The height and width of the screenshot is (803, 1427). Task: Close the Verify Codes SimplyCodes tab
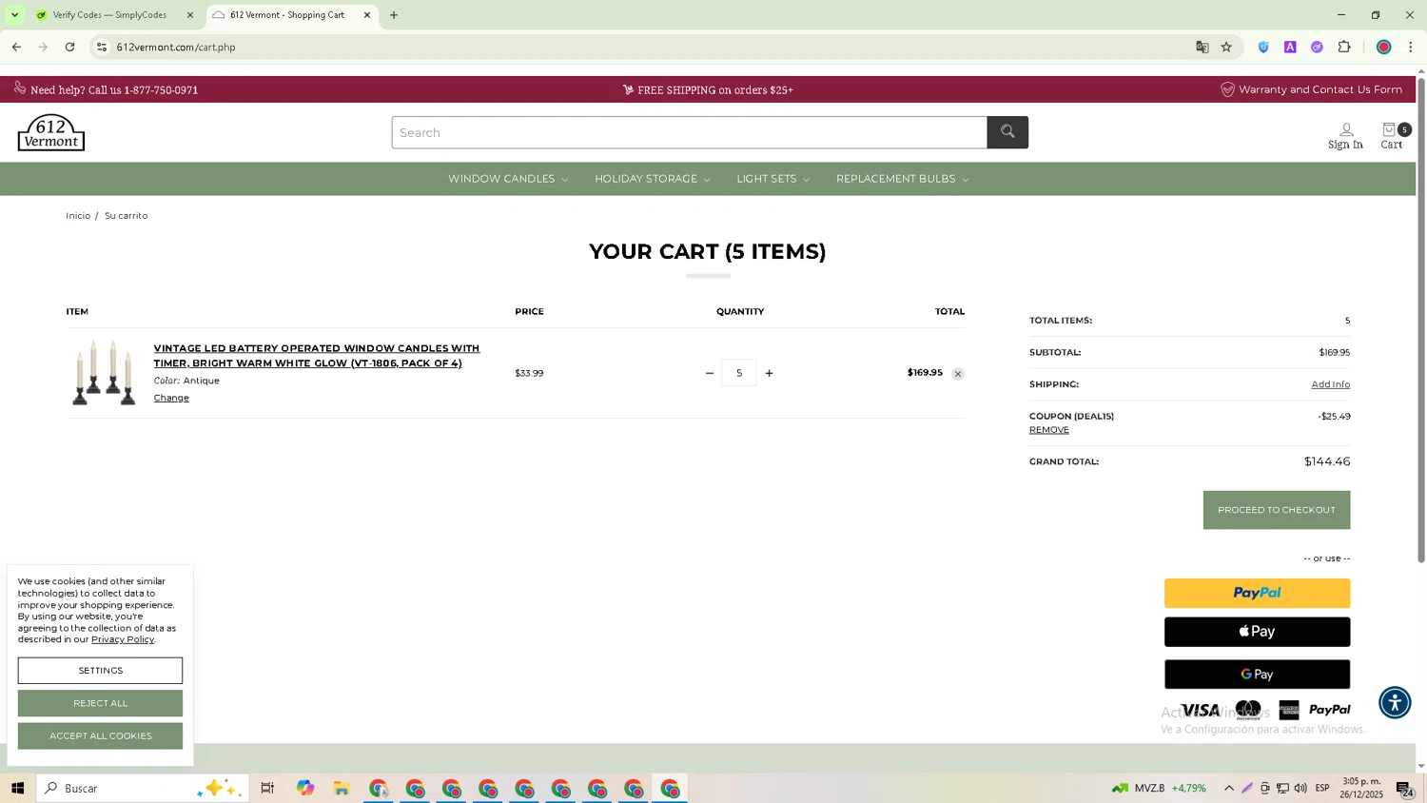click(x=190, y=15)
